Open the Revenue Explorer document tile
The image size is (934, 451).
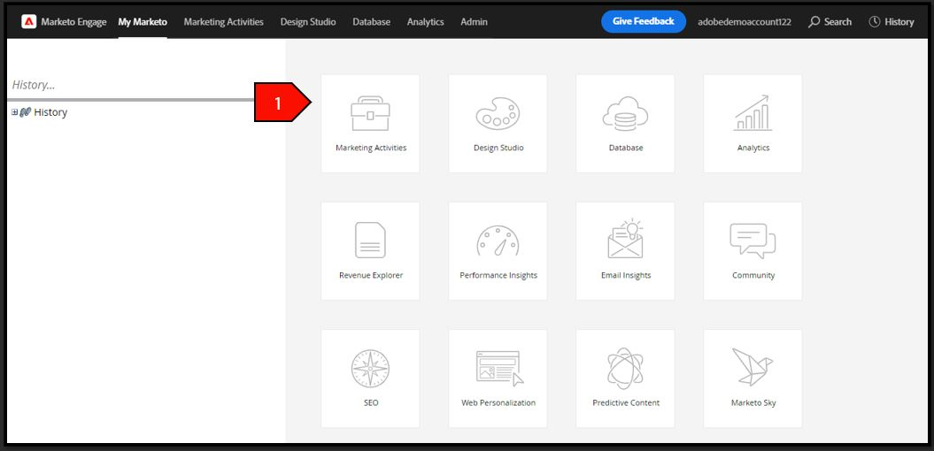click(x=371, y=251)
